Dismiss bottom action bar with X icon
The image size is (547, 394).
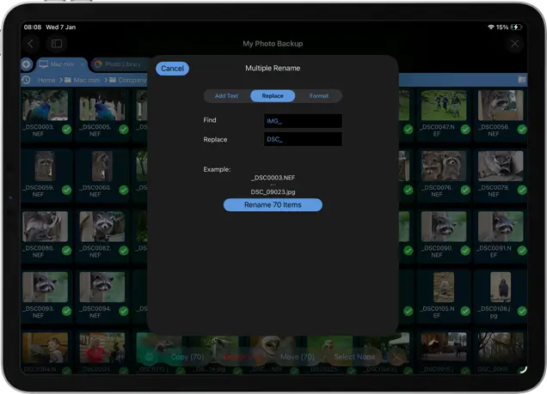tap(396, 356)
